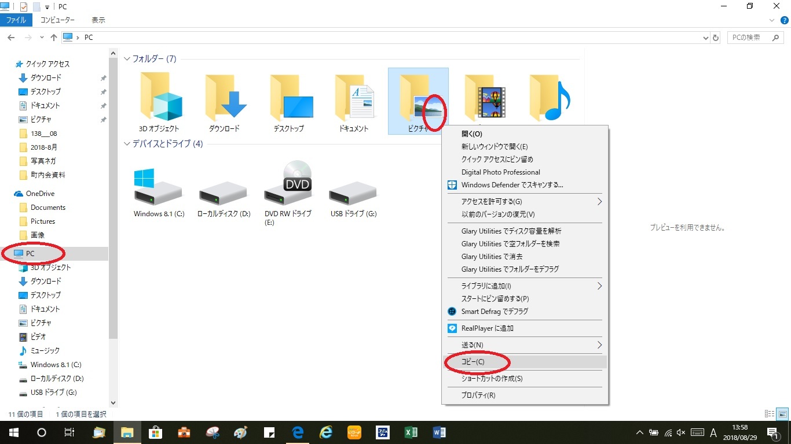Image resolution: width=791 pixels, height=444 pixels.
Task: Choose RealPlayer に追加 from menu
Action: 525,328
